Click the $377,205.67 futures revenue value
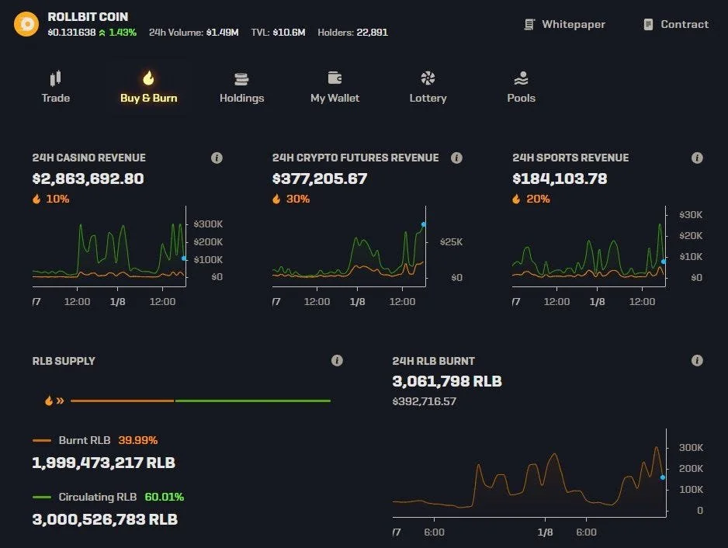 pos(320,179)
